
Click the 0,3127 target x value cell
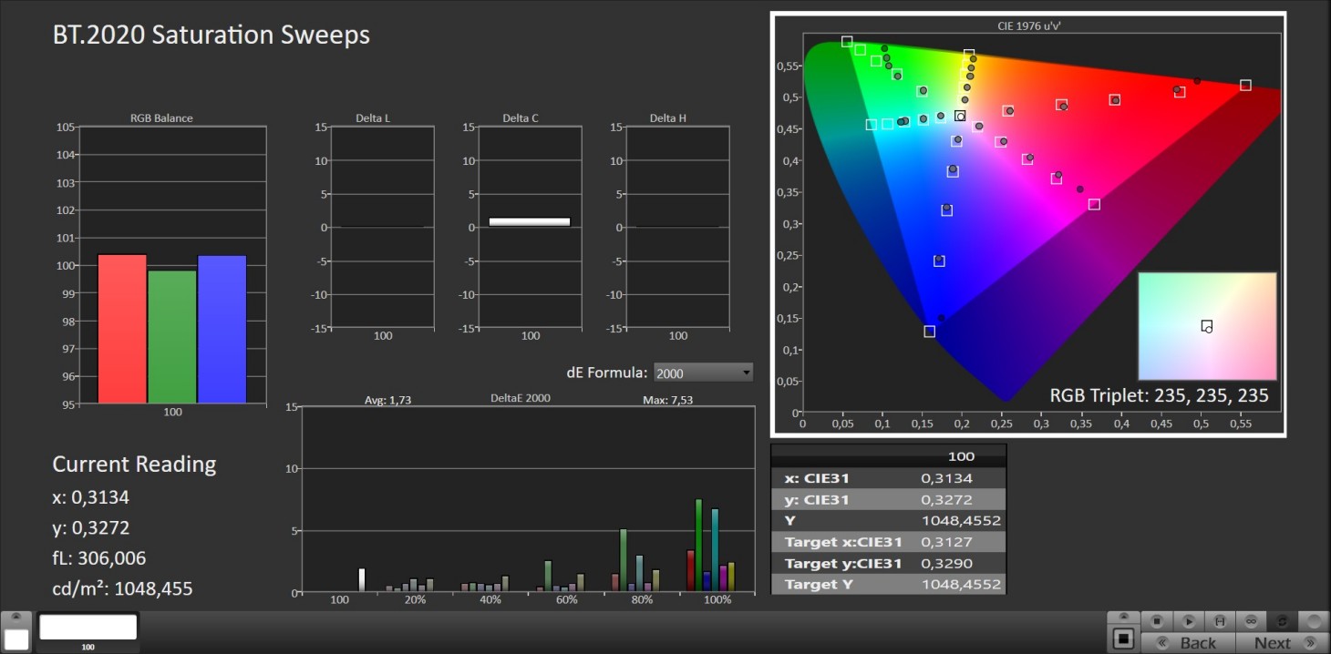tap(947, 542)
